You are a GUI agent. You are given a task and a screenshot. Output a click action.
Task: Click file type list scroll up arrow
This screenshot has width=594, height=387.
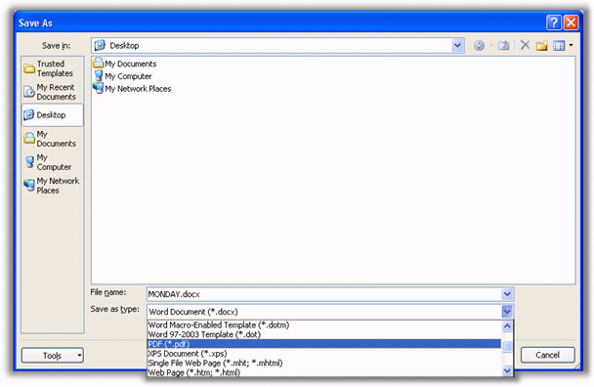point(507,325)
